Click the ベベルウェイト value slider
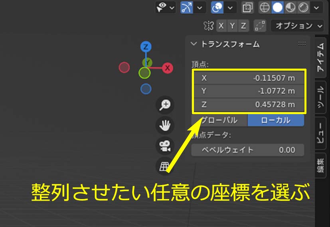330x227 pixels. 248,150
